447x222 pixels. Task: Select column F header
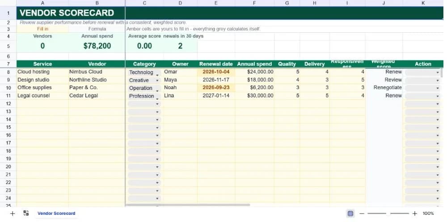point(255,3)
